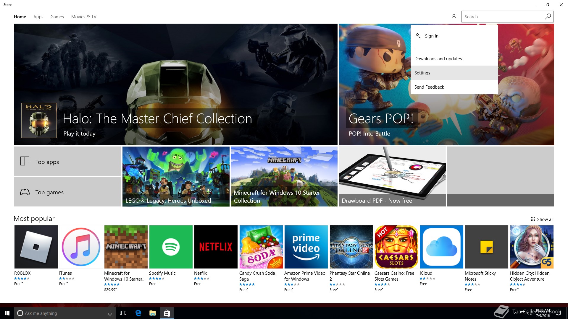Open the Top apps tile
This screenshot has width=568, height=319.
coord(67,162)
